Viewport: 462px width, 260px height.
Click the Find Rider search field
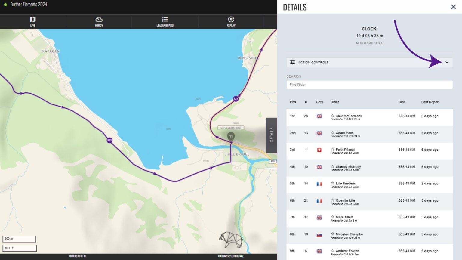(369, 85)
